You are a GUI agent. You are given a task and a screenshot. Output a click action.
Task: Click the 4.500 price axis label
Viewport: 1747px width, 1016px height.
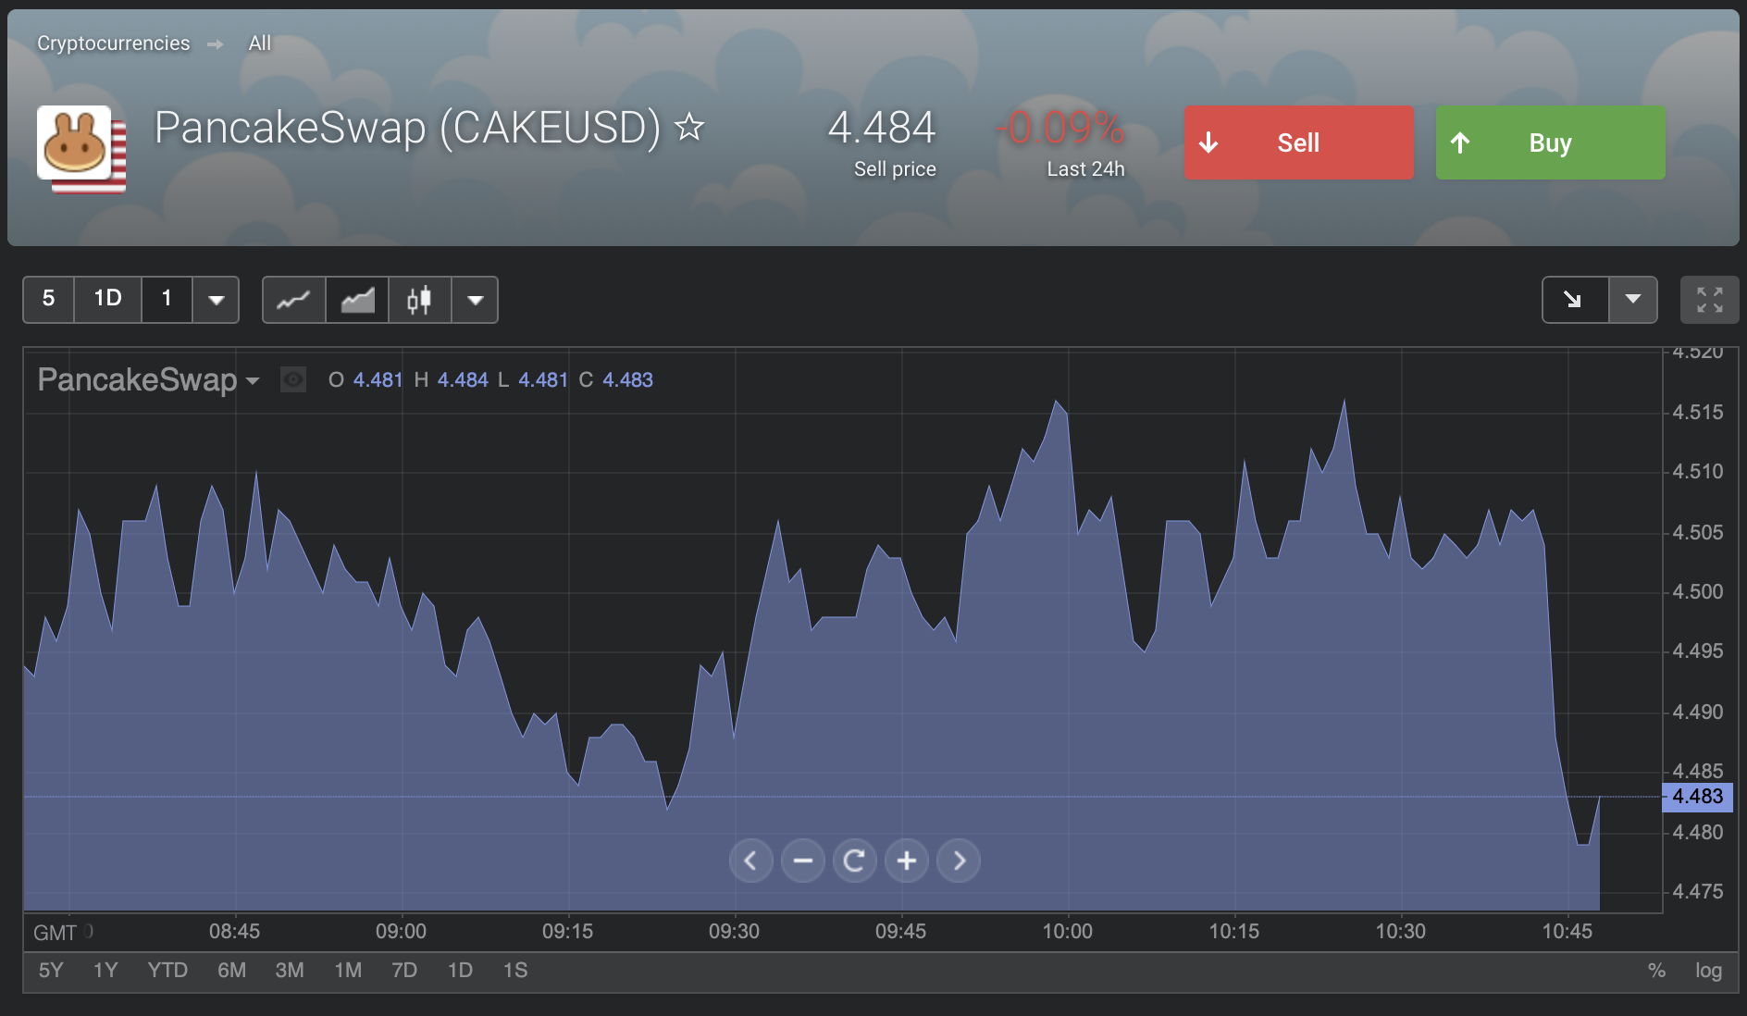tap(1698, 592)
